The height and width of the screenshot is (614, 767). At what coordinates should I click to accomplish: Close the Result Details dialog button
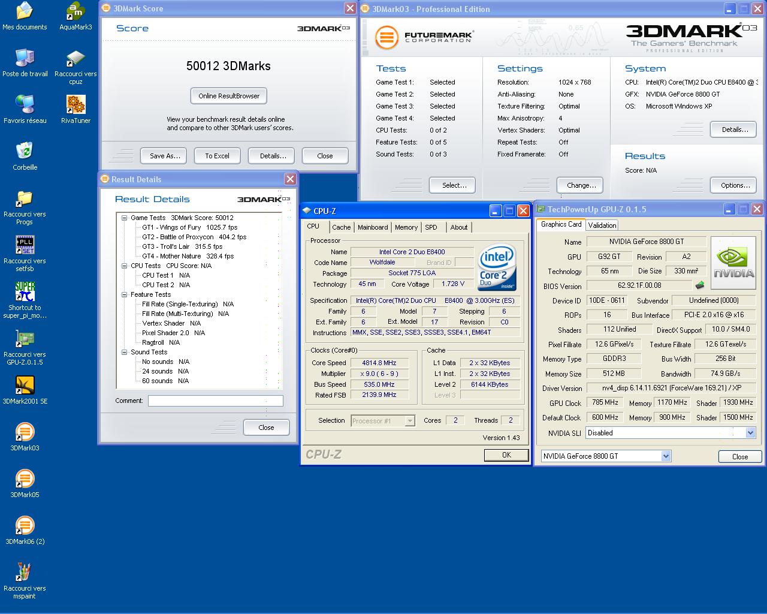pos(266,428)
